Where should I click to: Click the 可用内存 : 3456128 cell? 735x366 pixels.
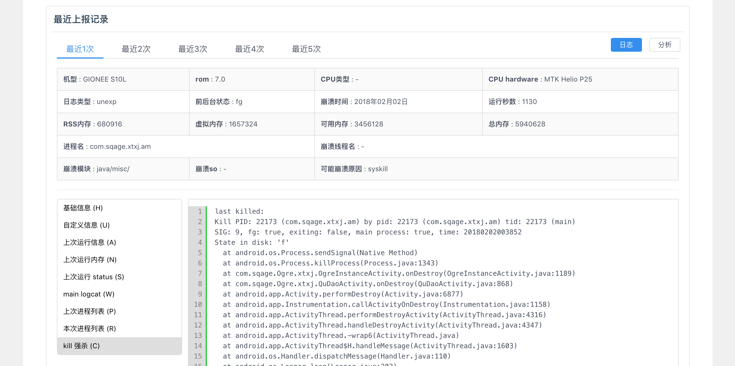(399, 124)
